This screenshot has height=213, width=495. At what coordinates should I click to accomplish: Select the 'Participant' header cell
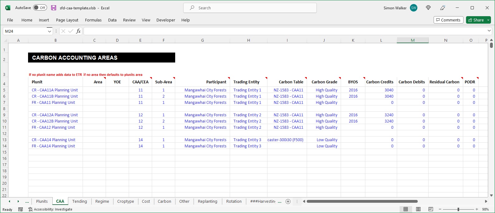coord(202,82)
